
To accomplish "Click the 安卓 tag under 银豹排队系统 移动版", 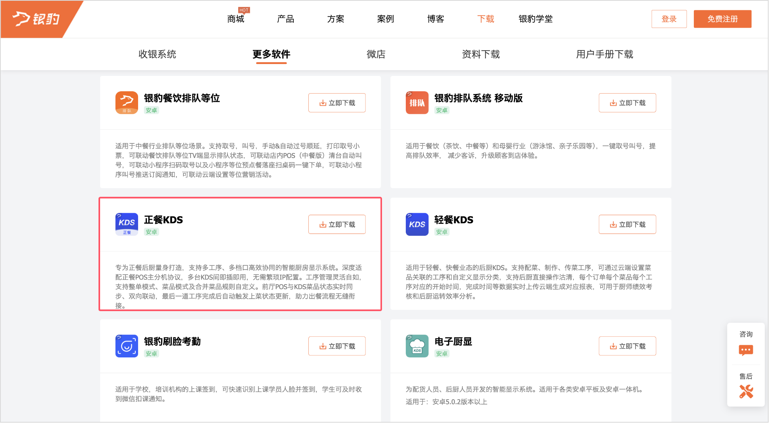I will pyautogui.click(x=442, y=110).
